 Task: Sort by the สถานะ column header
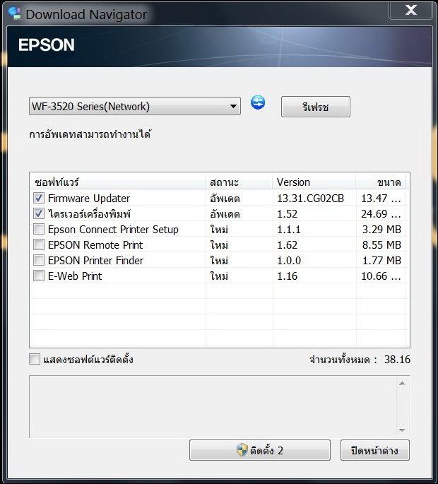tap(239, 182)
